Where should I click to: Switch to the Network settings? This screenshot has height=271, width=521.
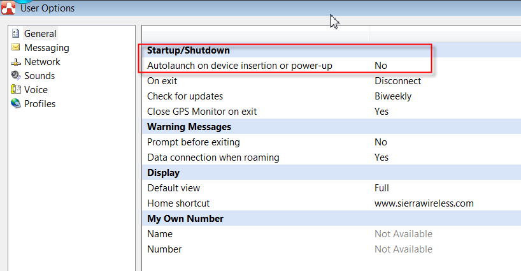point(42,62)
